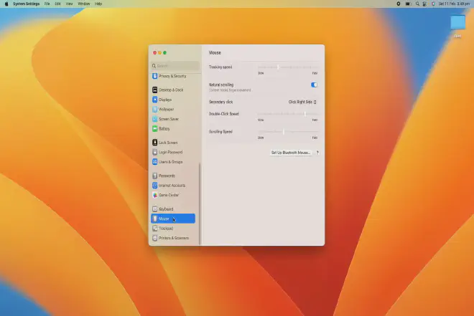Open Control Center in menu bar
This screenshot has height=316, width=474.
pyautogui.click(x=424, y=4)
